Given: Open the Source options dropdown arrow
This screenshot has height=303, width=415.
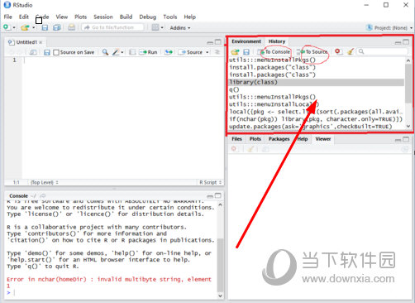Looking at the screenshot, I should point(207,52).
